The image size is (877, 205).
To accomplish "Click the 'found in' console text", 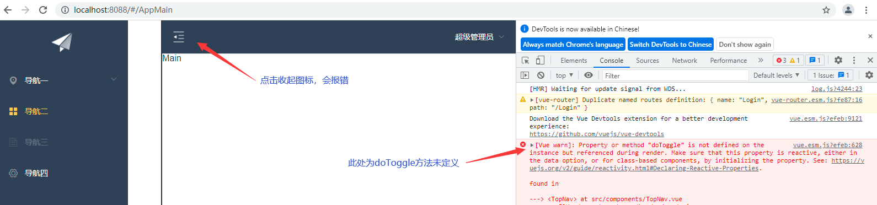I will [x=544, y=184].
